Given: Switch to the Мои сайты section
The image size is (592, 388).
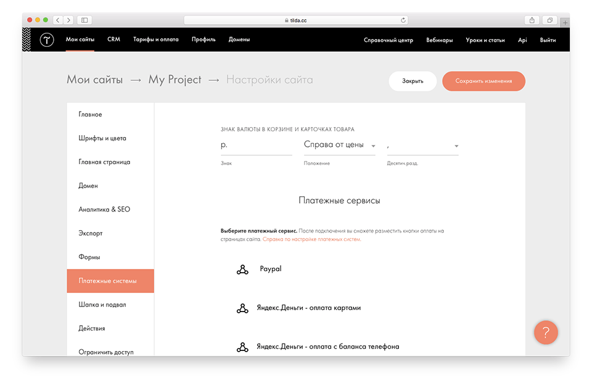Looking at the screenshot, I should (x=81, y=38).
